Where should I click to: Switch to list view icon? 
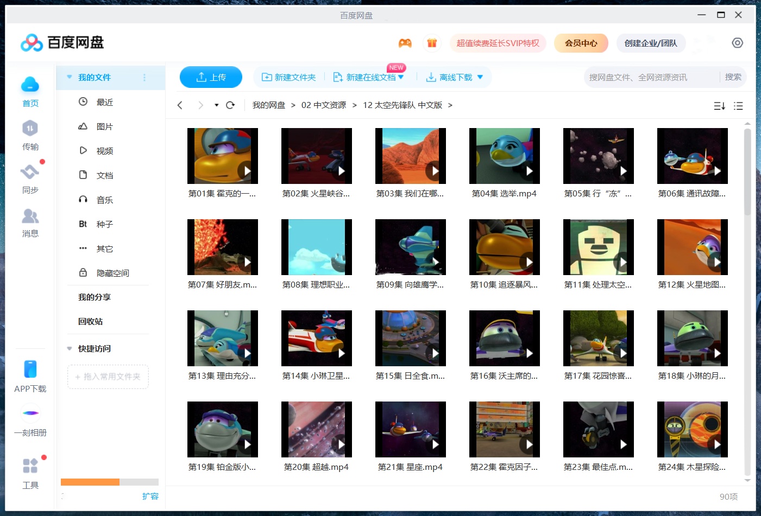pos(738,106)
